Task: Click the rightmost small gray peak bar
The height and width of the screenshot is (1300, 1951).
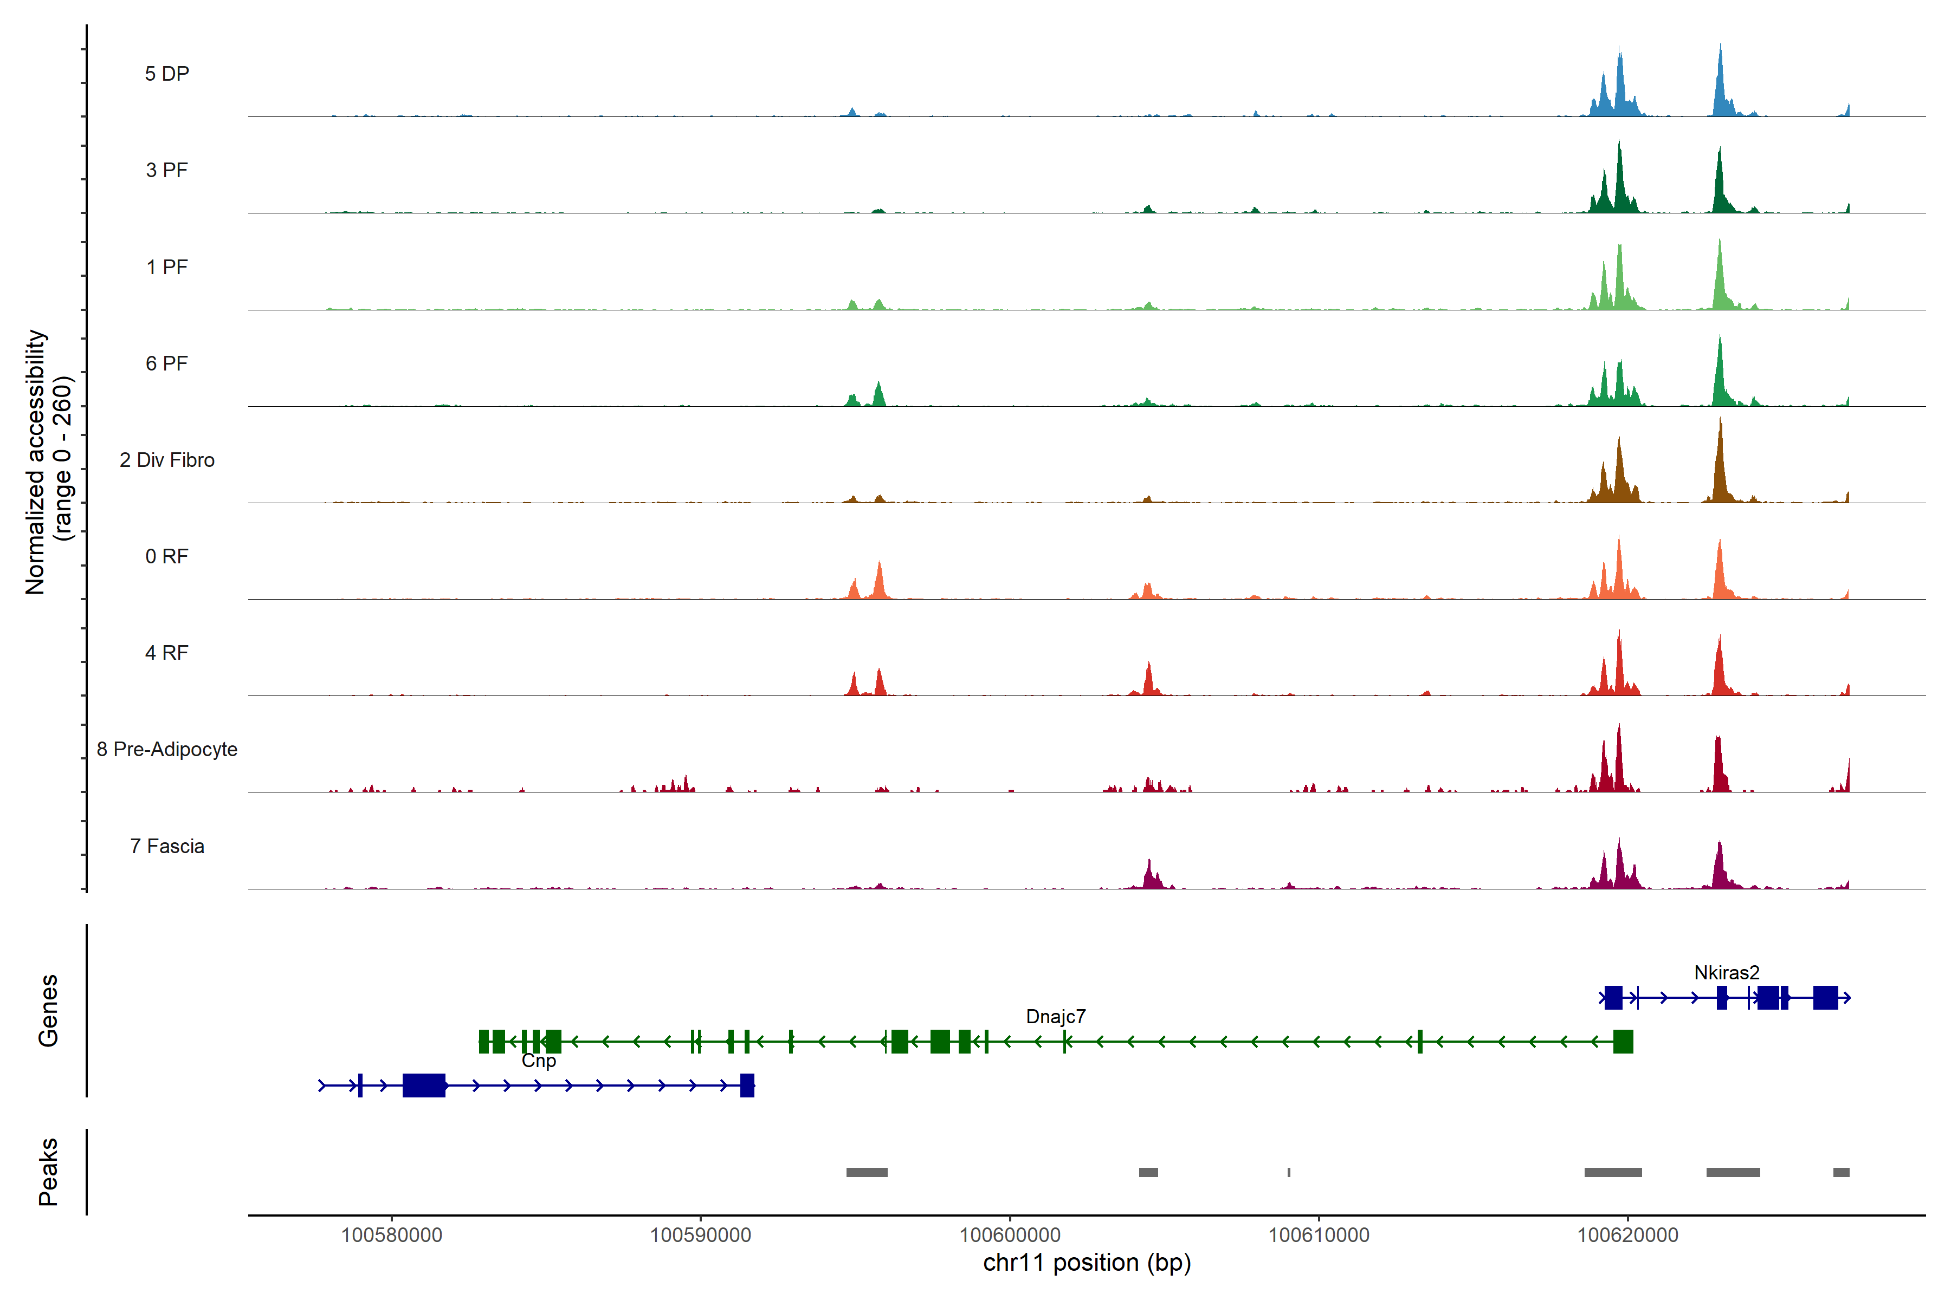Action: point(1840,1172)
